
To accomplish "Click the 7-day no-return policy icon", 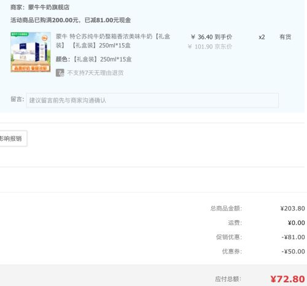I will coord(60,73).
